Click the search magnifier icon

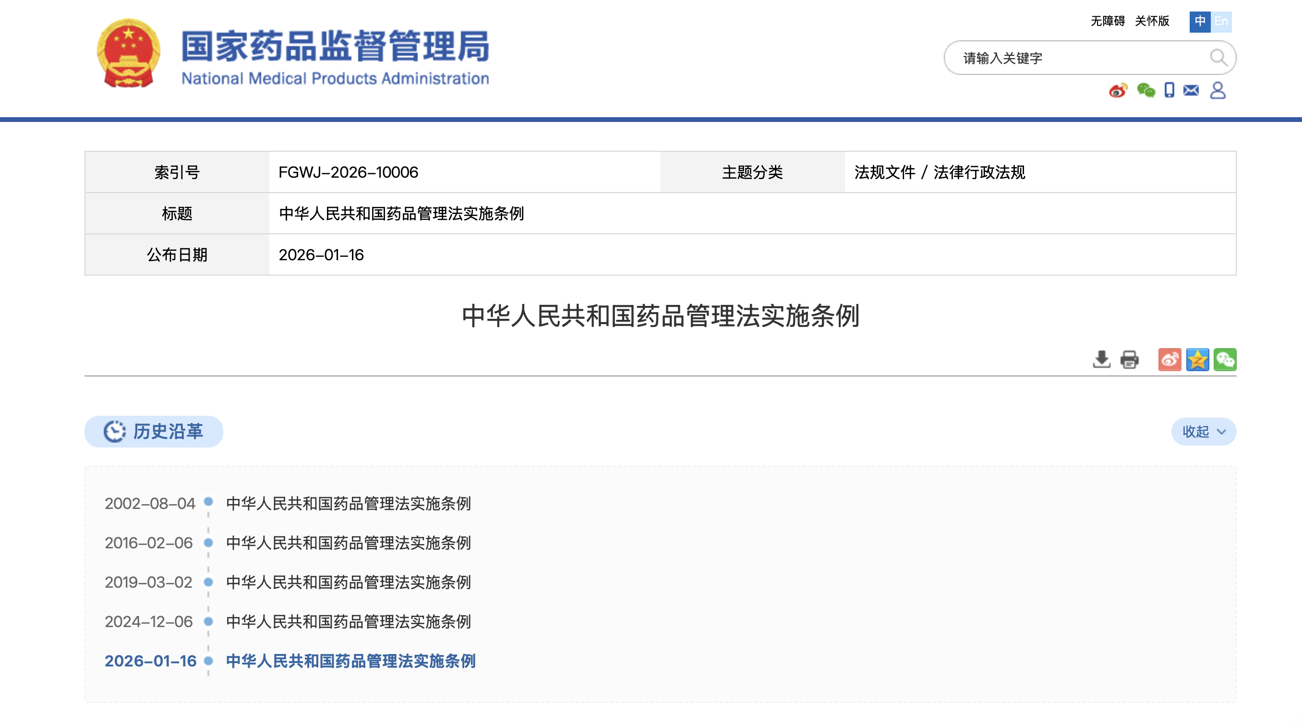pyautogui.click(x=1218, y=58)
